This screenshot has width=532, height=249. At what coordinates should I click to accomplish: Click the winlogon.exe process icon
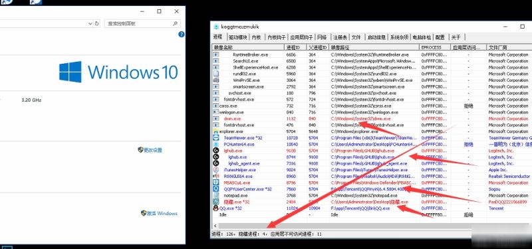pyautogui.click(x=215, y=112)
